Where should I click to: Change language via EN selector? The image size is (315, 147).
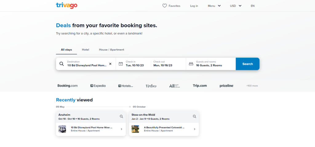coord(253,6)
